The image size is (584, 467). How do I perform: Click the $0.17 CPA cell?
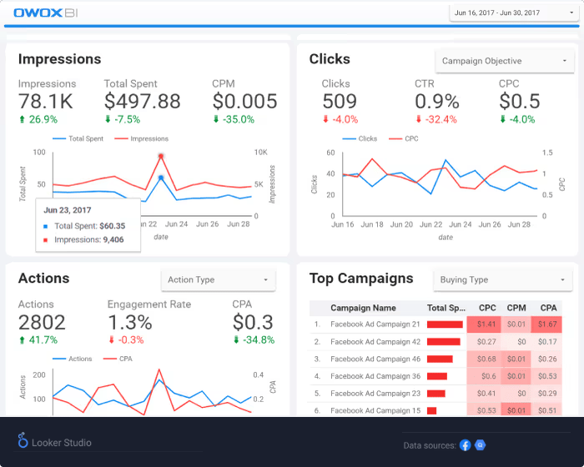546,342
